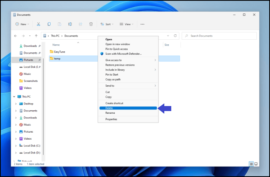Open the See more ellipsis menu
Screen dimensions: 270x177
(x=142, y=24)
